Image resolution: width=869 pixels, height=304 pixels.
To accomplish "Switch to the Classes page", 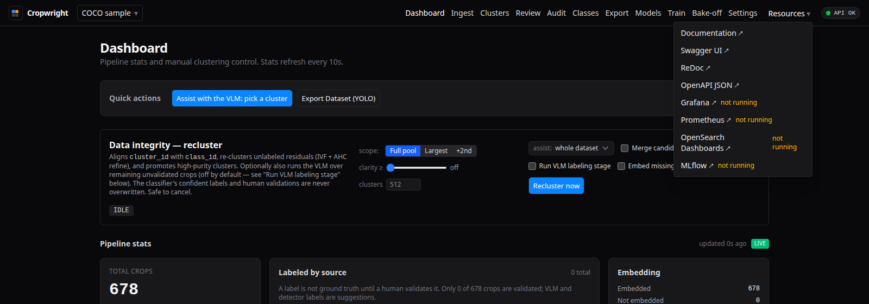I will [x=585, y=13].
